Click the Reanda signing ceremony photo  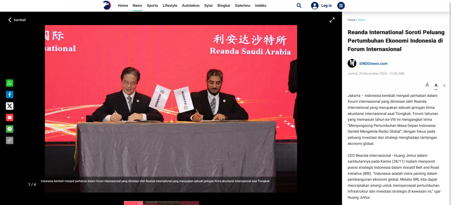171,109
